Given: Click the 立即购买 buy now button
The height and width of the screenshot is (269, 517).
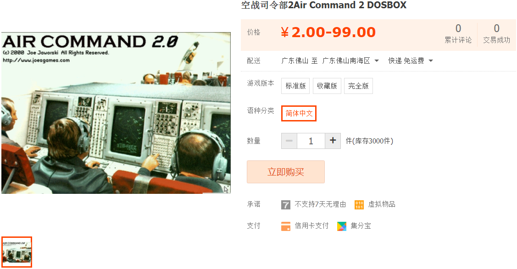Looking at the screenshot, I should click(x=285, y=172).
